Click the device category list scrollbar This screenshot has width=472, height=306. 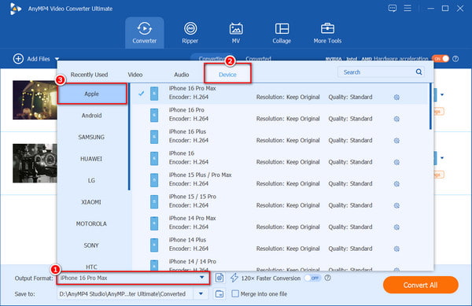point(129,137)
